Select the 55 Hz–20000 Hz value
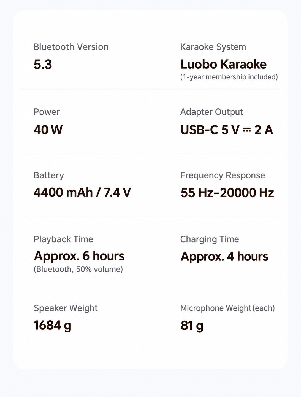301x397 pixels. [227, 193]
